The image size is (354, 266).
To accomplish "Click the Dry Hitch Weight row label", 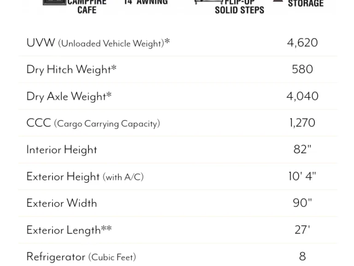I will pyautogui.click(x=71, y=69).
